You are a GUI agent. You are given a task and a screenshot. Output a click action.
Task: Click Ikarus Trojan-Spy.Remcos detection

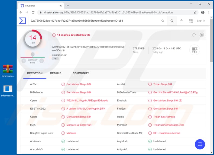point(164,117)
